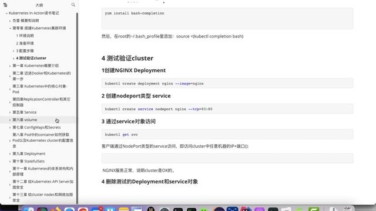376x211 pixels.
Task: Click the heading 4 删除测试的Deployment和service对象
Action: tap(150, 182)
